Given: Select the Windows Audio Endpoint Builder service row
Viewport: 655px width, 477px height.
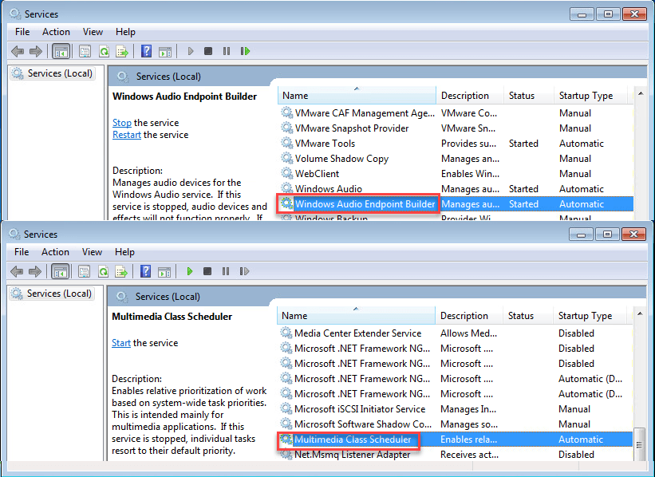Looking at the screenshot, I should click(x=365, y=204).
